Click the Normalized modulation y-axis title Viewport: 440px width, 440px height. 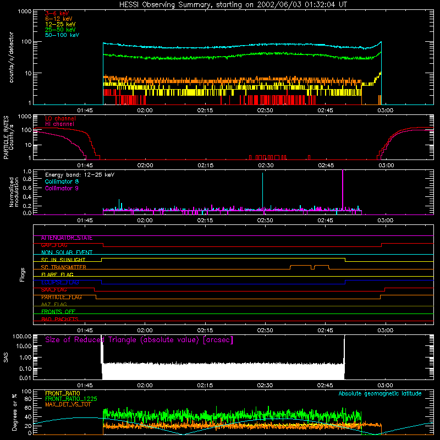coord(14,192)
